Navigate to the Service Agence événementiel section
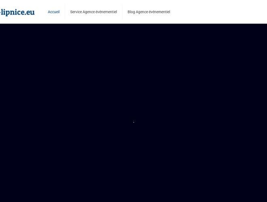Viewport: 267px width, 202px height. 93,12
